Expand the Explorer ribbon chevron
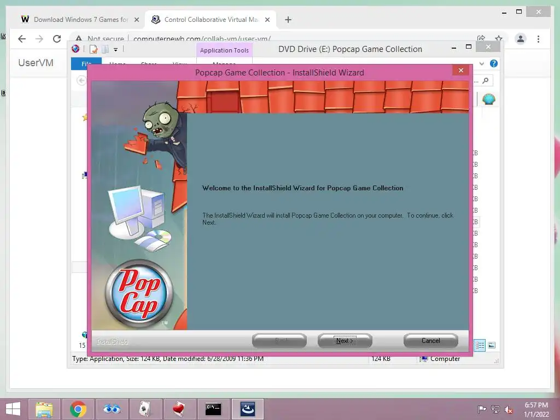 pos(482,63)
